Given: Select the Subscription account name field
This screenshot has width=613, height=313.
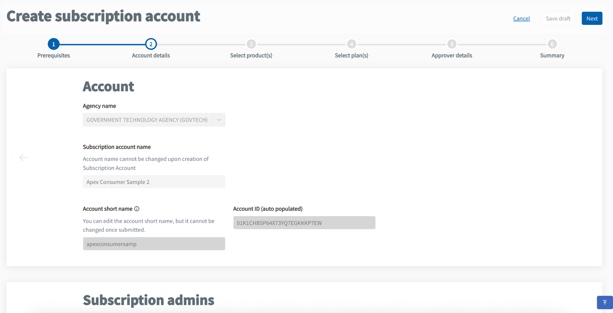Looking at the screenshot, I should (x=154, y=182).
